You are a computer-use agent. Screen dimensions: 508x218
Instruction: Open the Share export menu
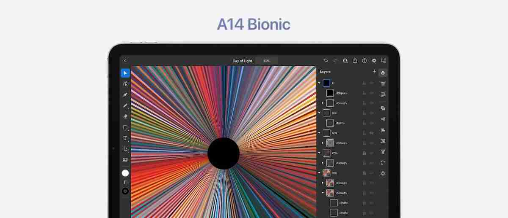[355, 61]
